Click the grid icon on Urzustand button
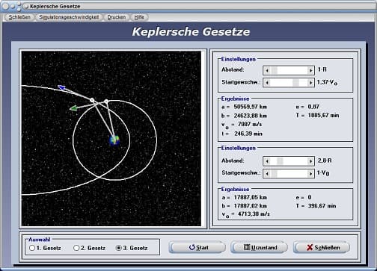Screen dimensions: 377x271 [x=247, y=247]
